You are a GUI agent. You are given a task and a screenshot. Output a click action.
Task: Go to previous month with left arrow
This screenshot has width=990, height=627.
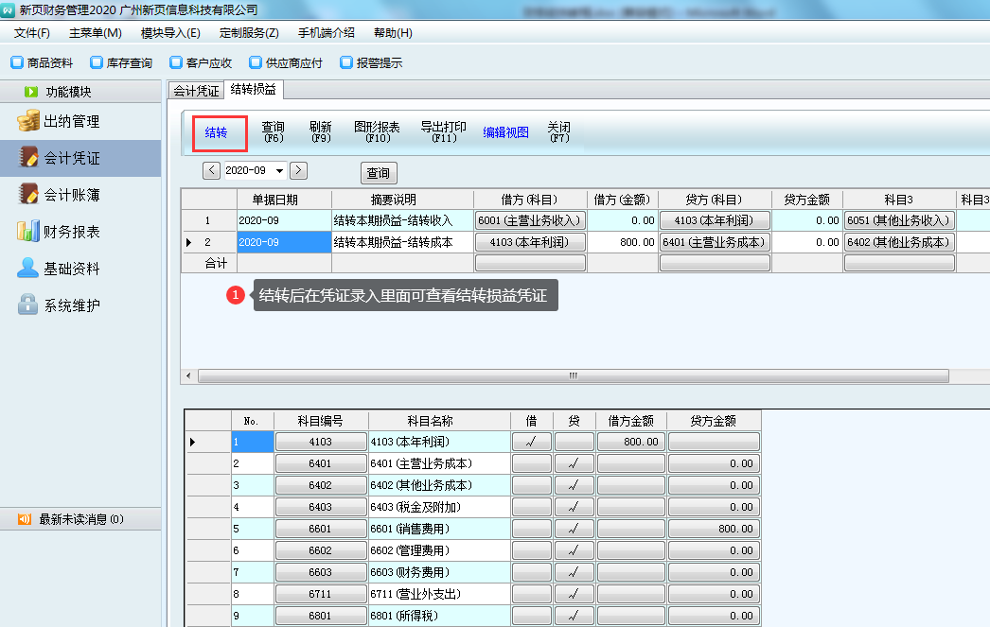(x=212, y=170)
